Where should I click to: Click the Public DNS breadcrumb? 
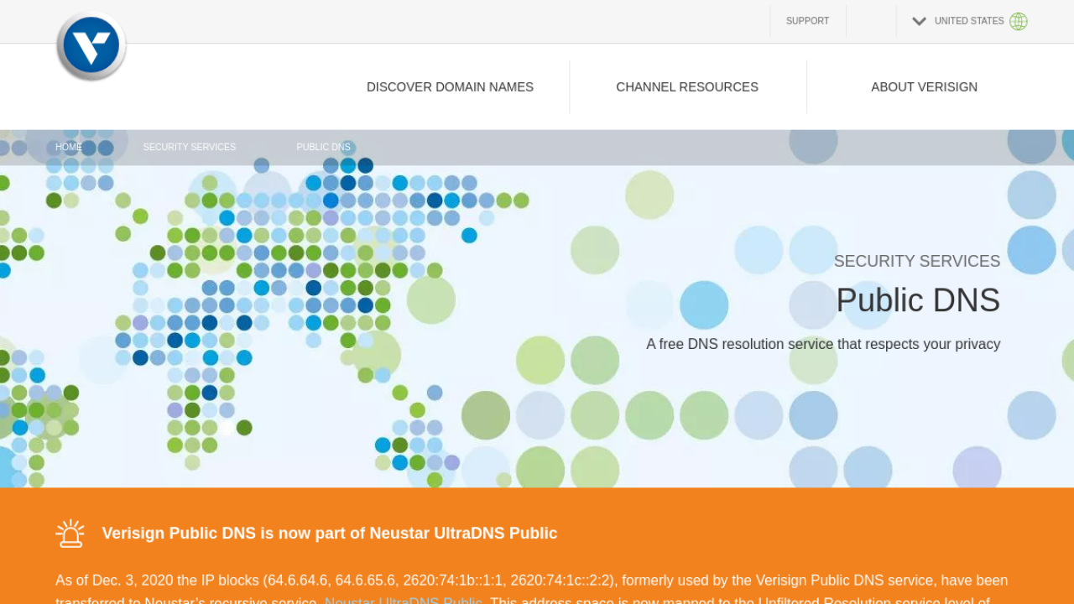[323, 147]
